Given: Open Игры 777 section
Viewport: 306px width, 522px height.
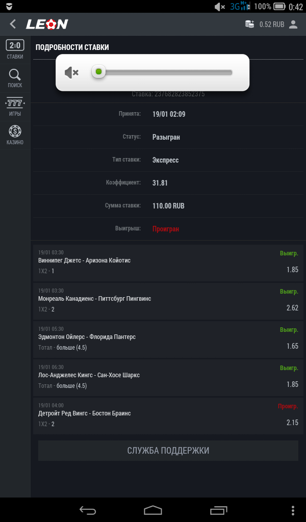Looking at the screenshot, I should 15,107.
